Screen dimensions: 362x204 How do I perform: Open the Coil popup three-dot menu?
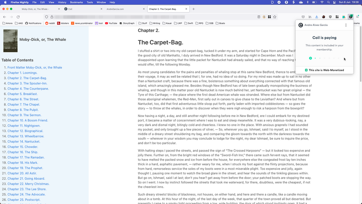click(346, 25)
